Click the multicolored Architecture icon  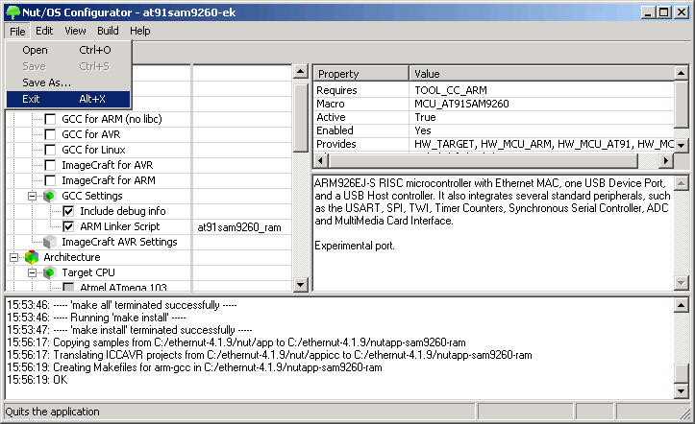point(32,257)
